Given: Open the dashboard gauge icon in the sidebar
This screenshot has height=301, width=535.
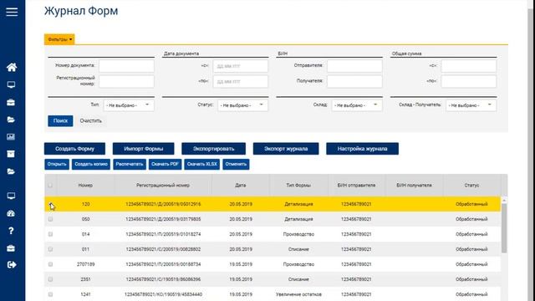Looking at the screenshot, I should (x=11, y=214).
